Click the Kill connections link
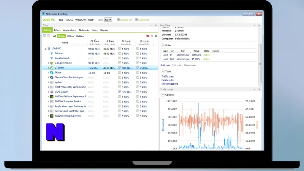 click(x=170, y=84)
